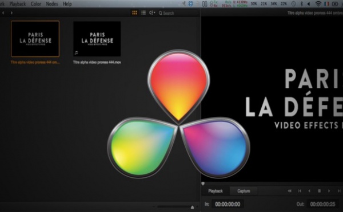
Task: Select the Playback tab in viewer
Action: [216, 191]
